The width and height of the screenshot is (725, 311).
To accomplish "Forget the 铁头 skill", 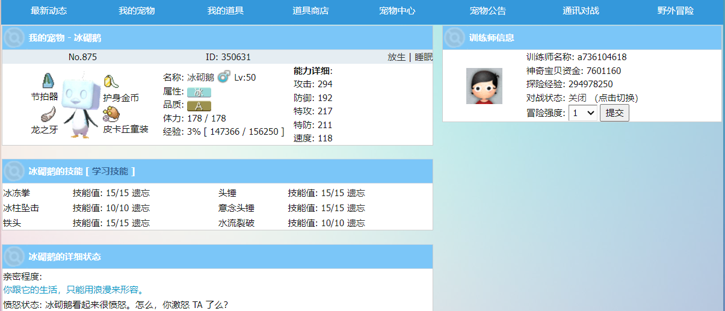I will point(141,223).
